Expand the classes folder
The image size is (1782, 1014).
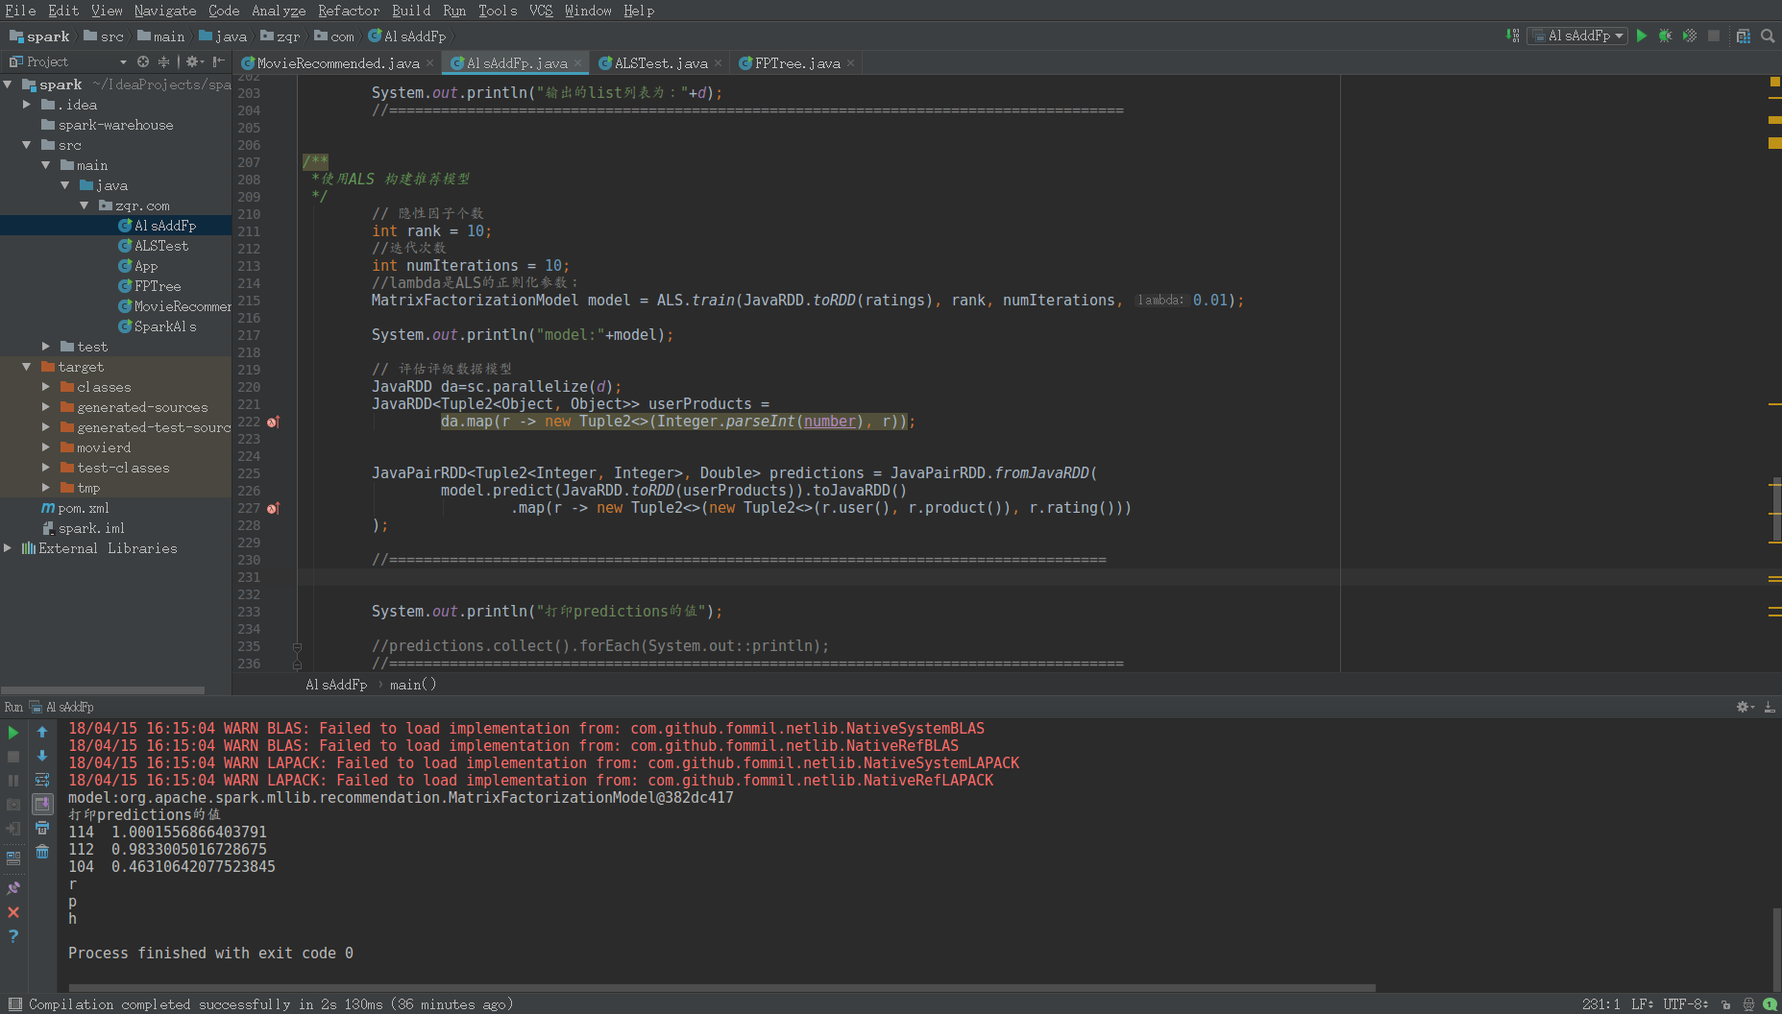[46, 387]
